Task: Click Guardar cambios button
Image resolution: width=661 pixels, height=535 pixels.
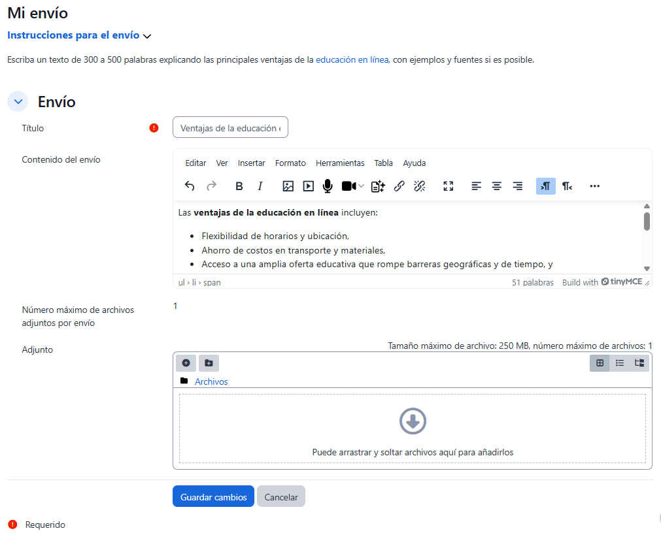Action: tap(213, 497)
